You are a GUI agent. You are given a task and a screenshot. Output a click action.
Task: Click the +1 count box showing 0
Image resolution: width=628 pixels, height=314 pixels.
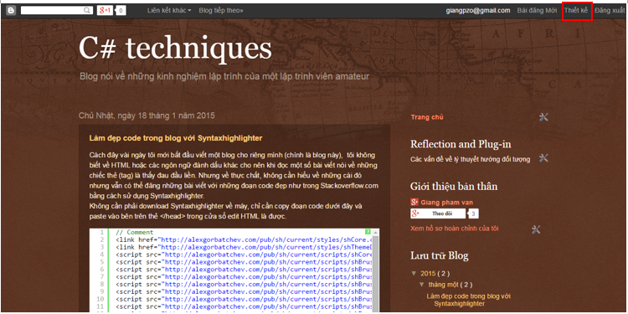pos(121,11)
